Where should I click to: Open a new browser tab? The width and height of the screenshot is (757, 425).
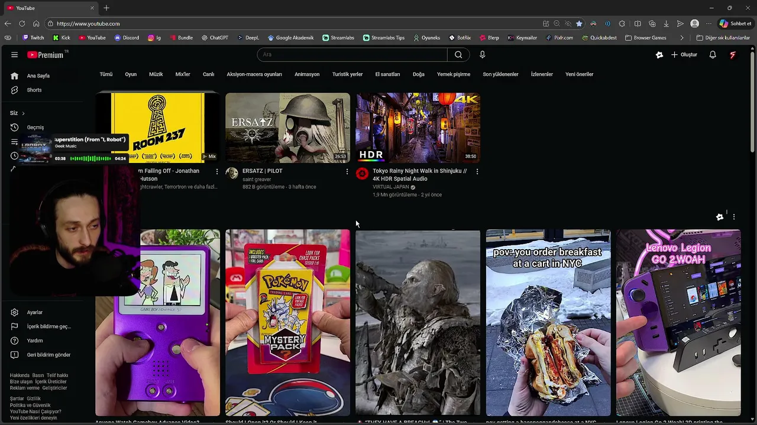[106, 8]
